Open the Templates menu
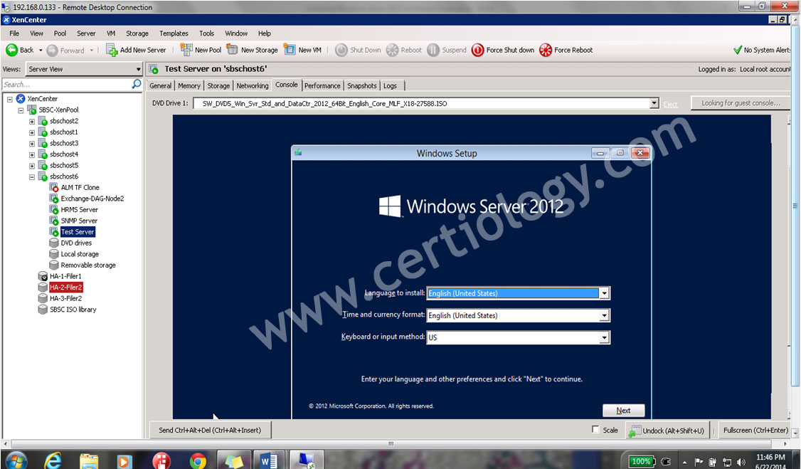This screenshot has height=469, width=801. 174,33
